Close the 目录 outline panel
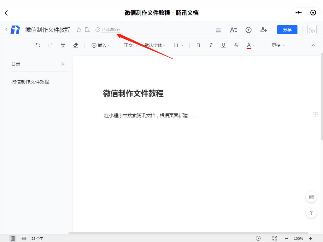This screenshot has width=323, height=242. coord(63,64)
